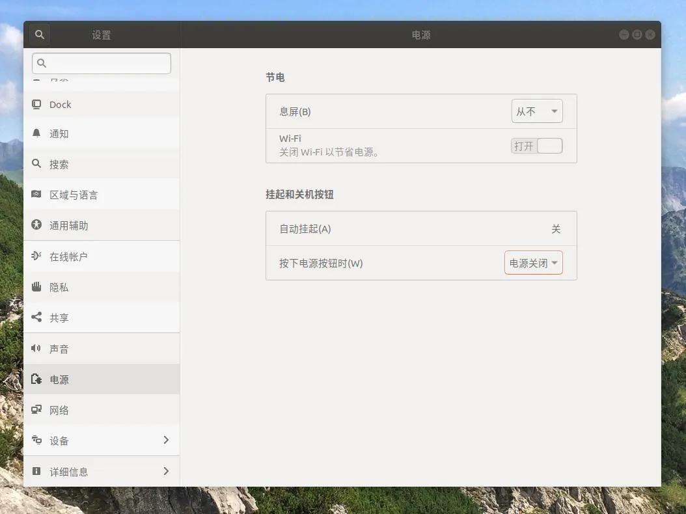Click the info icon beside 详细信息
The width and height of the screenshot is (686, 514).
coord(36,471)
